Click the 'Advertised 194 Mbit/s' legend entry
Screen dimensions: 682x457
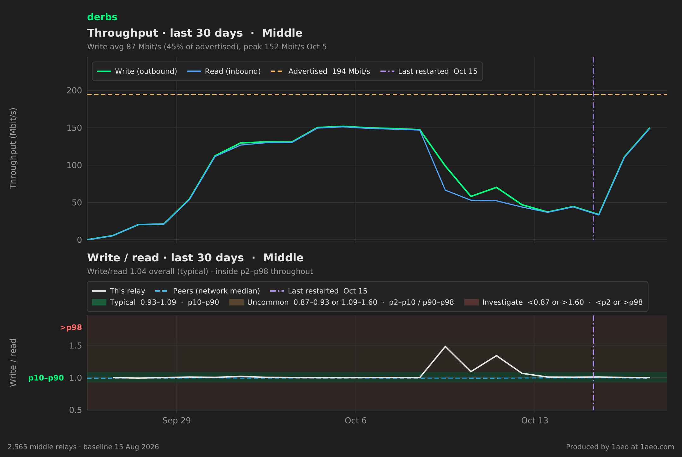pos(320,71)
